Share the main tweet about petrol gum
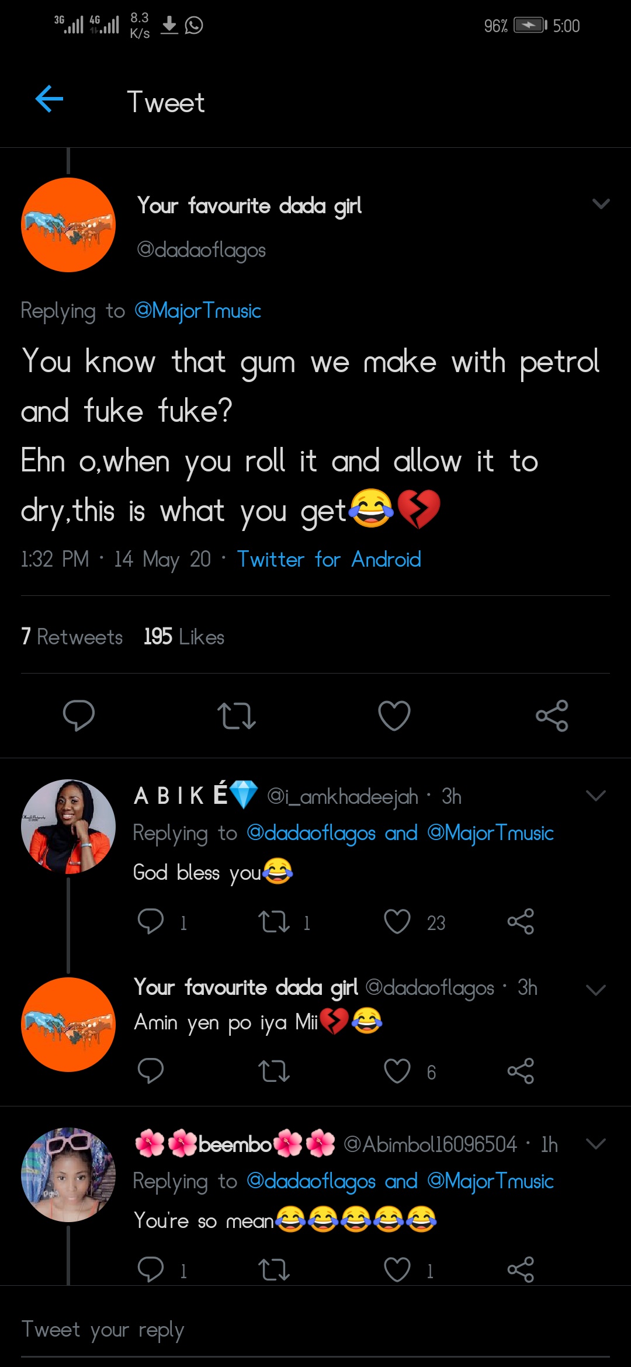This screenshot has height=1367, width=631. coord(552,716)
